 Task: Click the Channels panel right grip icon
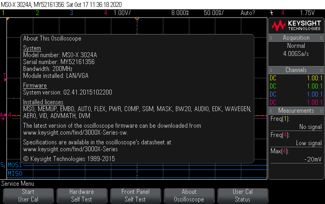click(321, 70)
